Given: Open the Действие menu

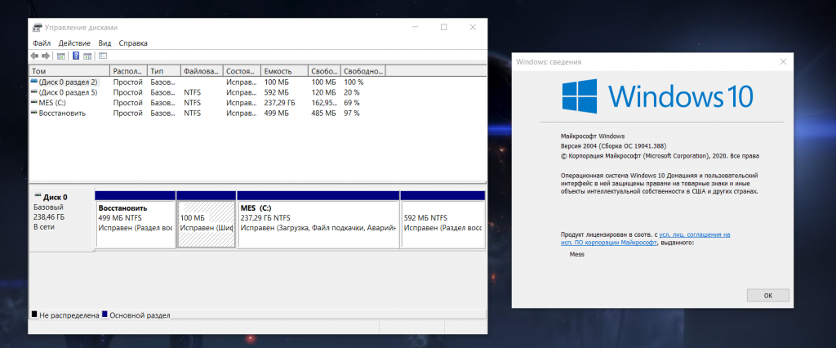Looking at the screenshot, I should click(74, 42).
